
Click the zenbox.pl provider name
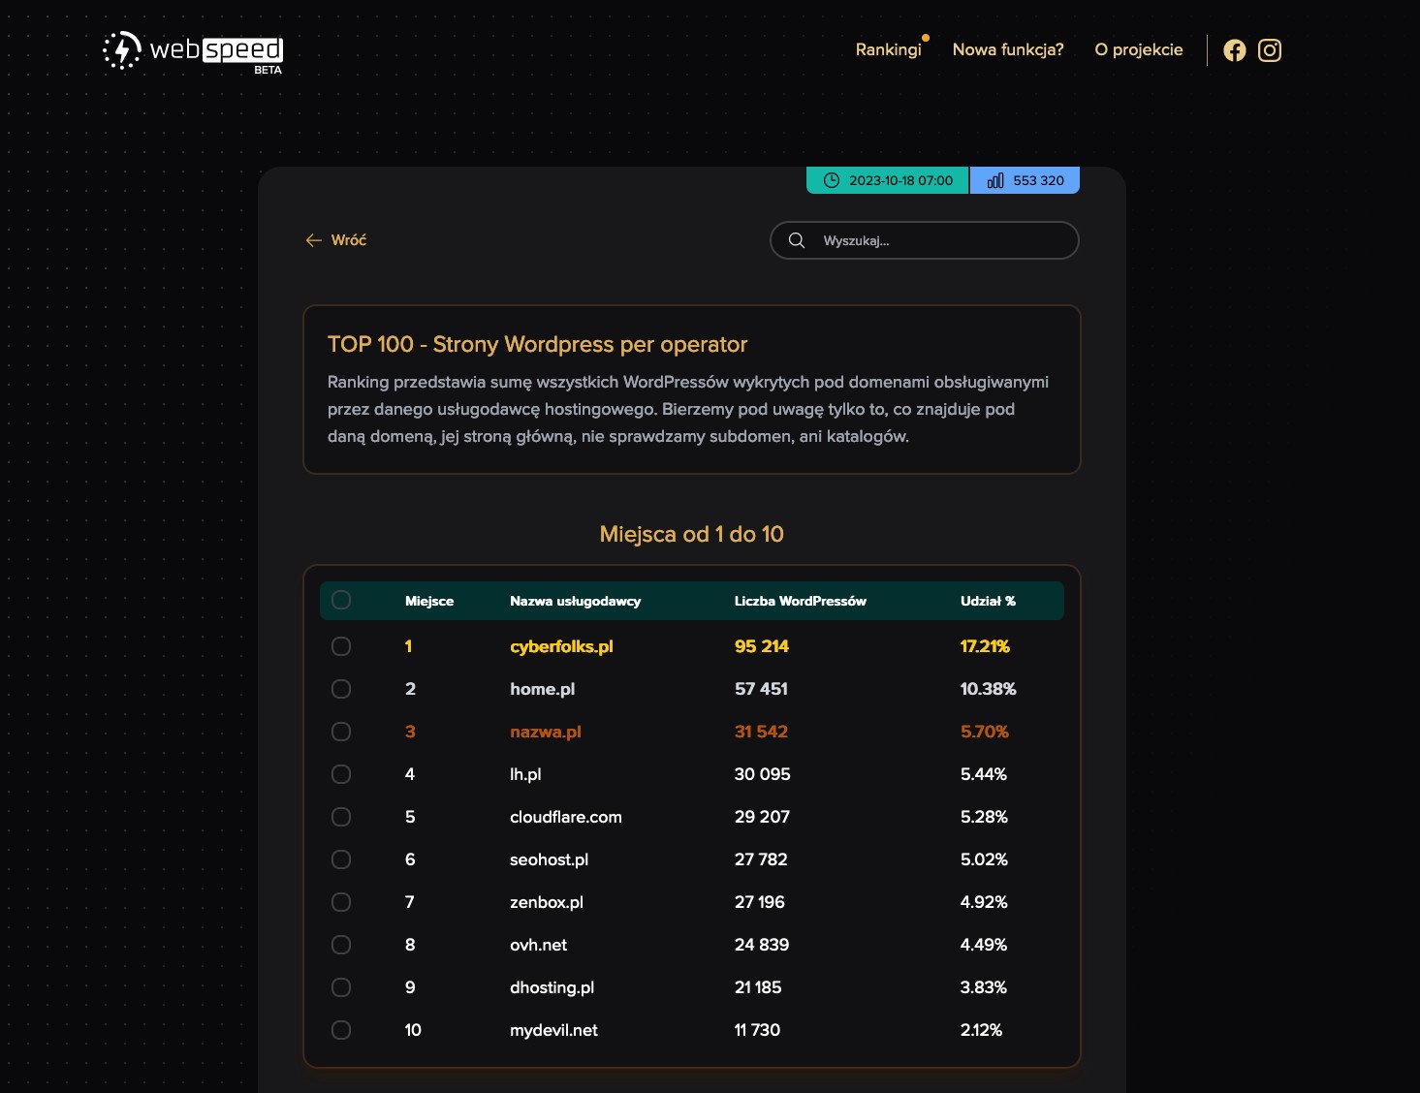(x=547, y=902)
